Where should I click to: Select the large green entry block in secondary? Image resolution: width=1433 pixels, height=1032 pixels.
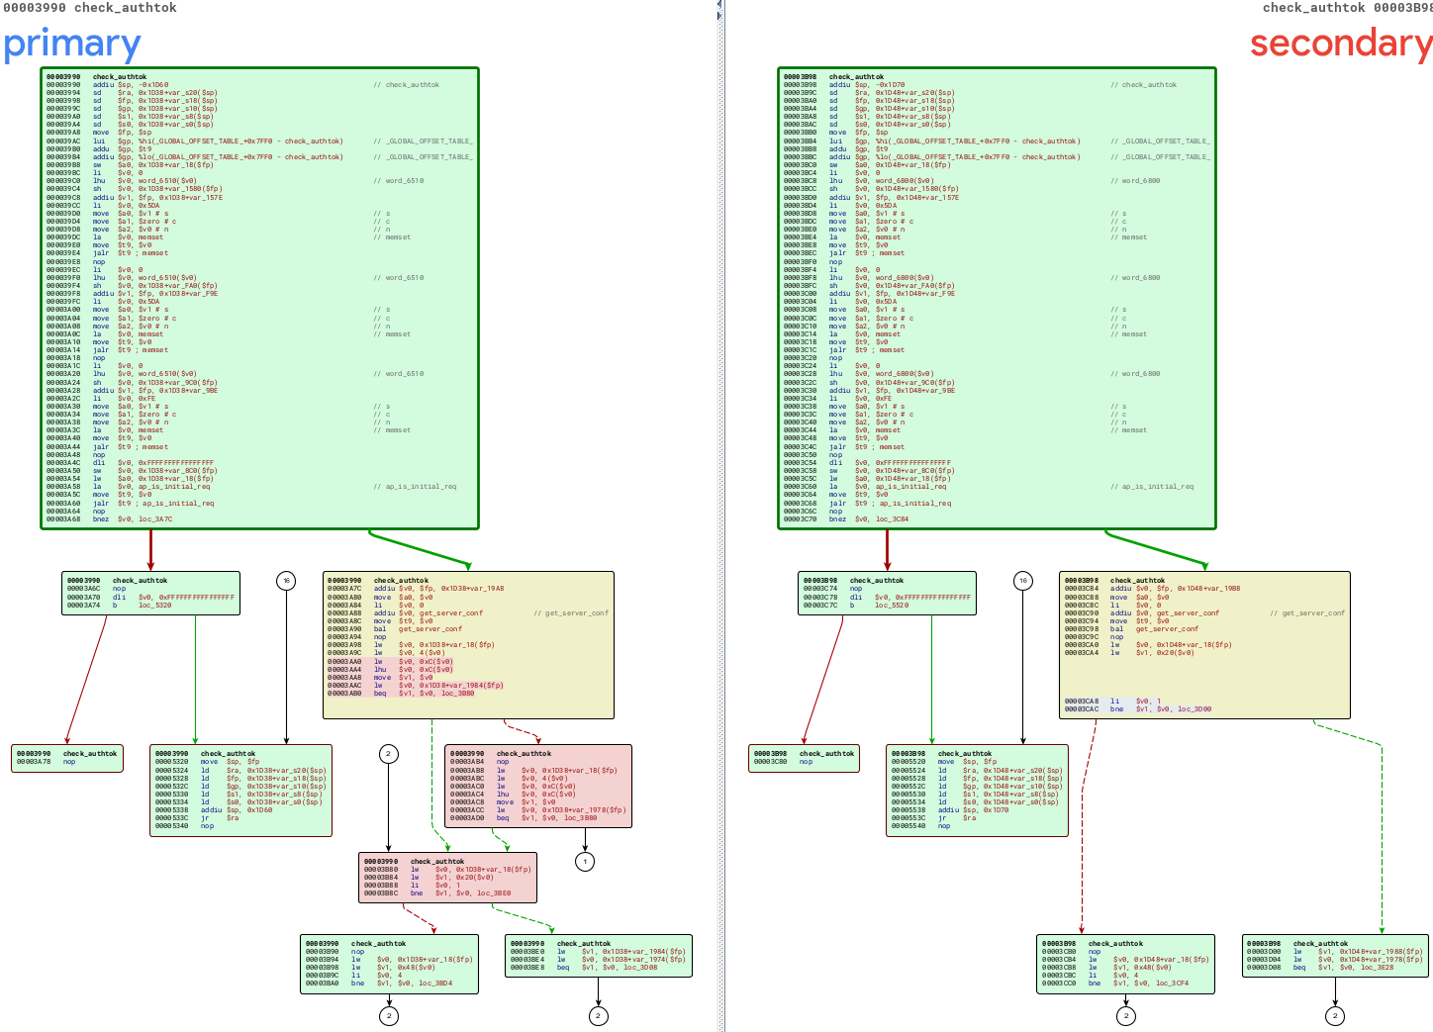pos(997,298)
